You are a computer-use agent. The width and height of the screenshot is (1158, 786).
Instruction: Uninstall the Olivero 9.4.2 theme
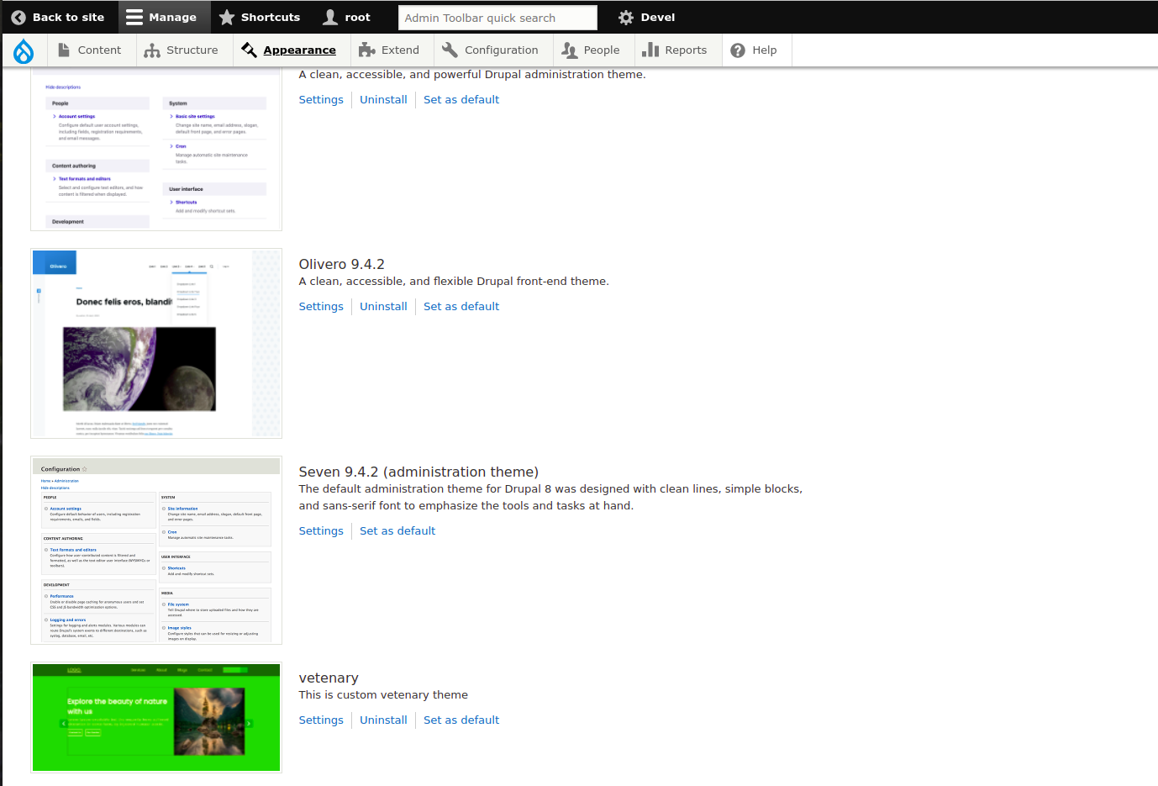point(383,306)
